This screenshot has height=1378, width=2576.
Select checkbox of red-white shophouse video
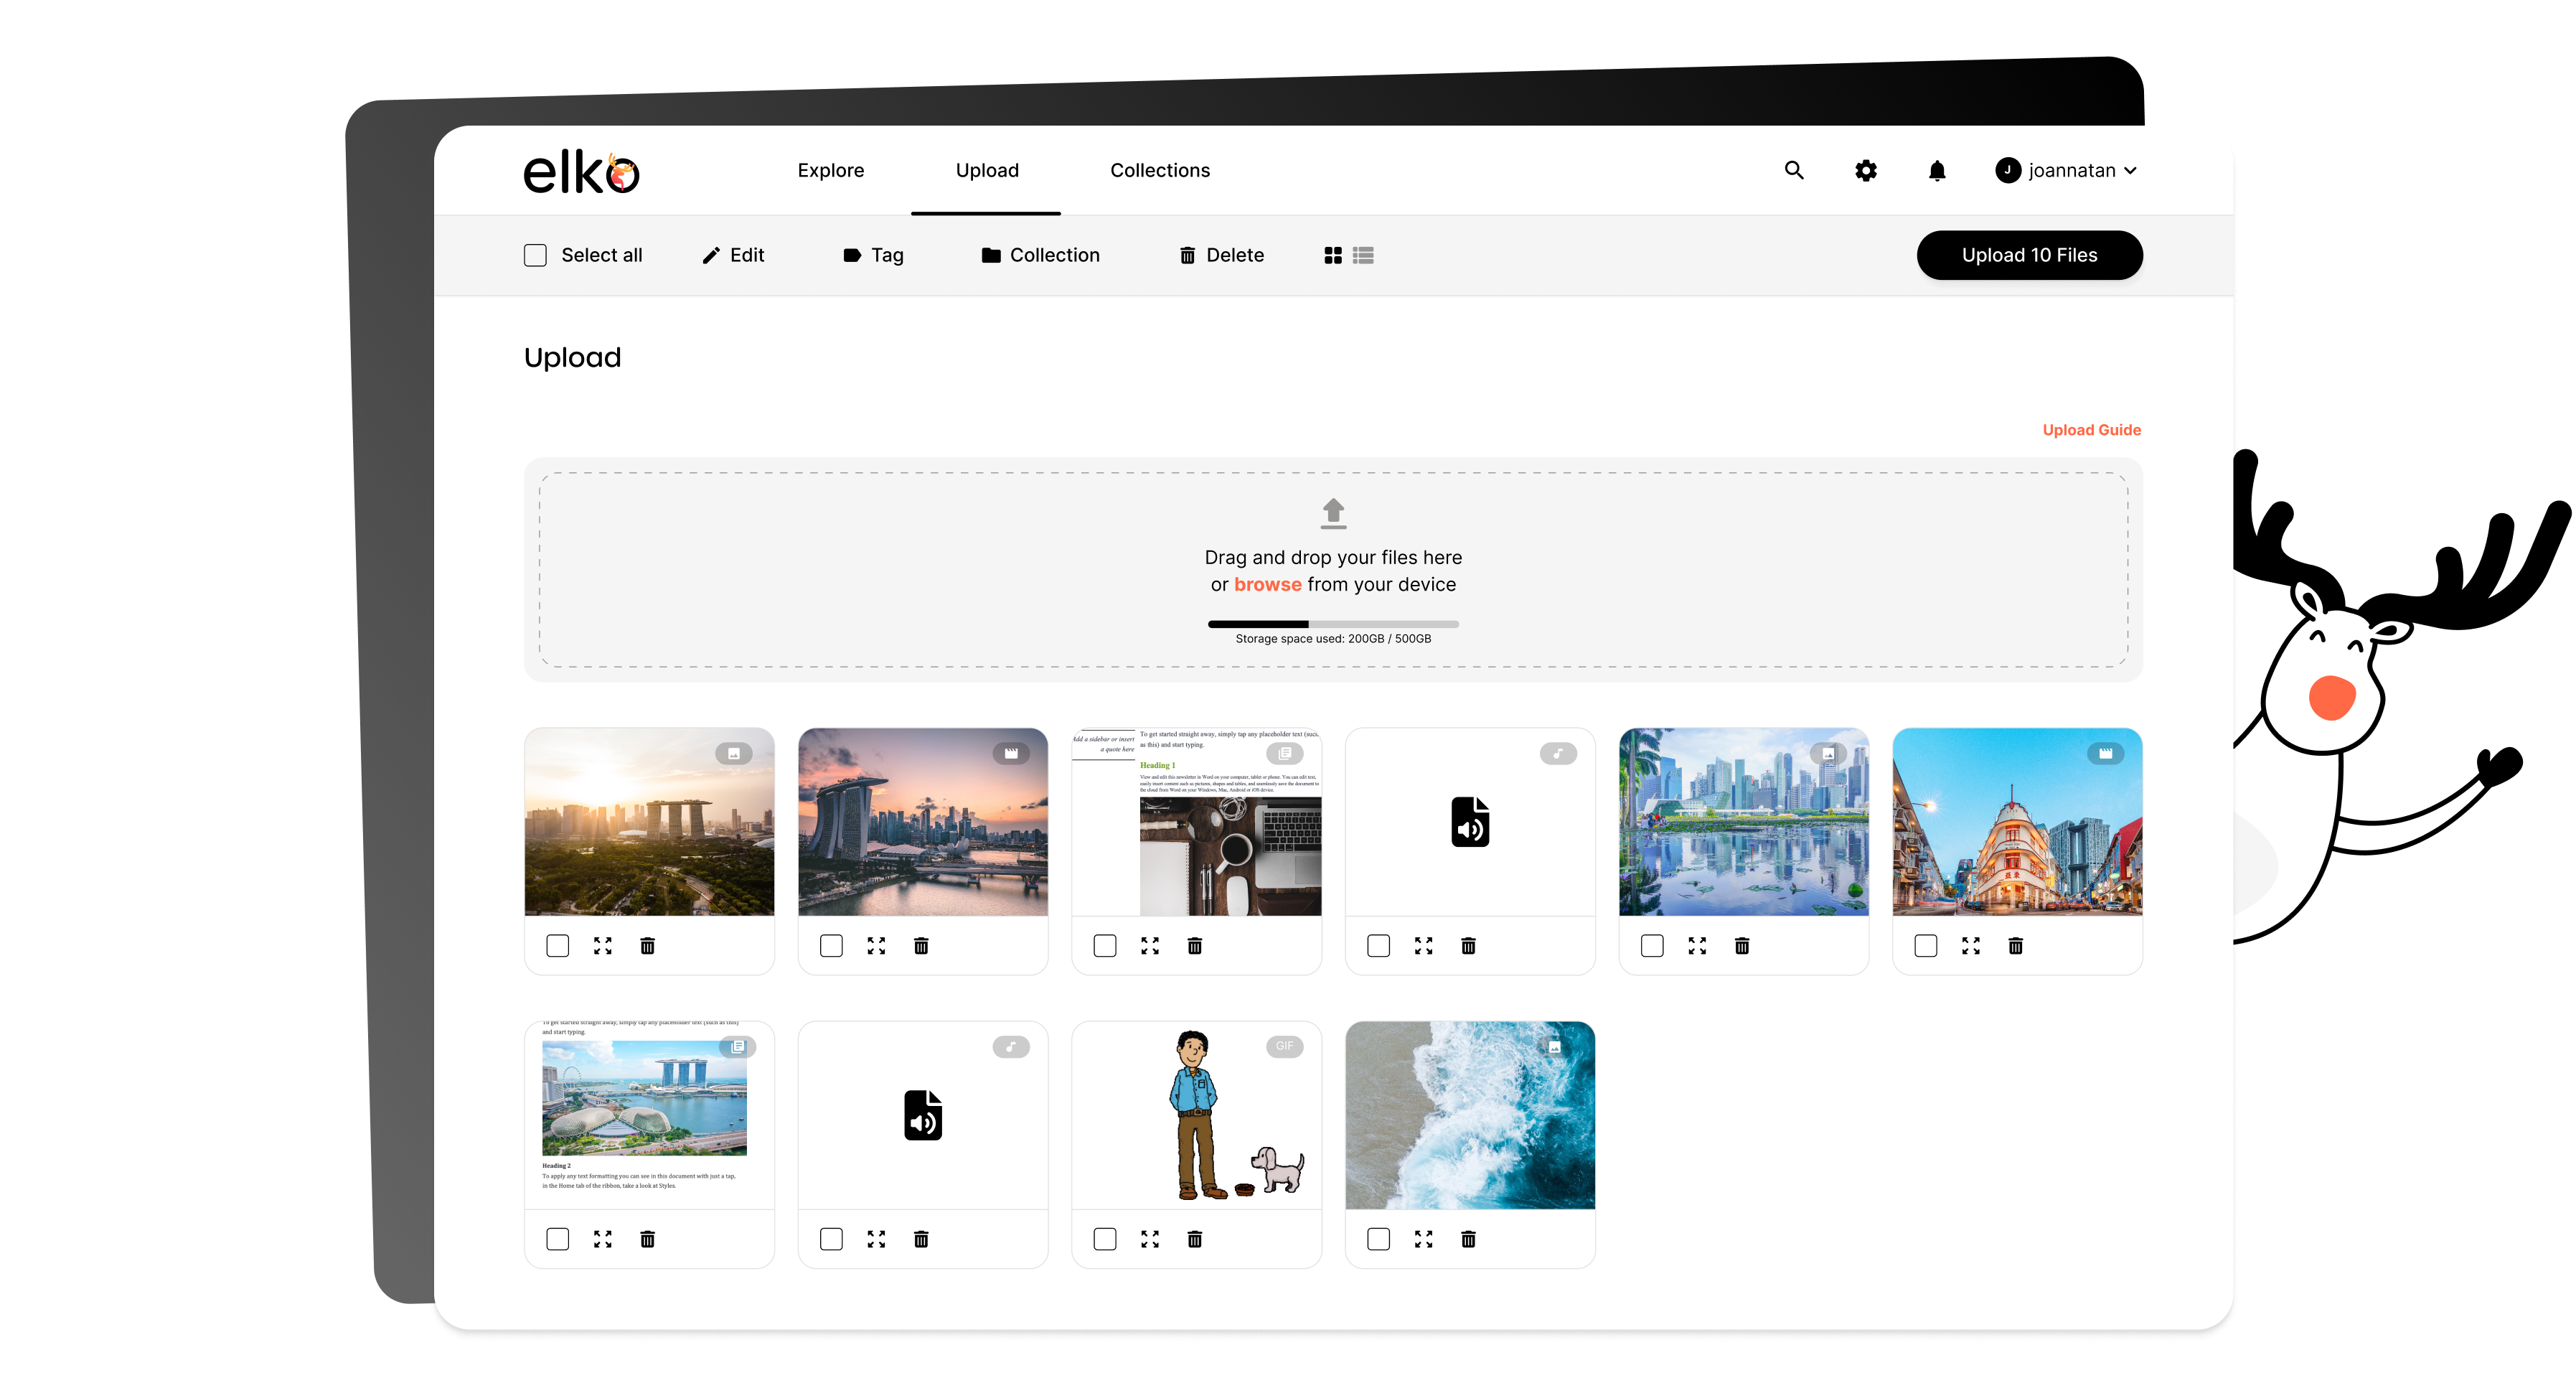pos(1925,945)
